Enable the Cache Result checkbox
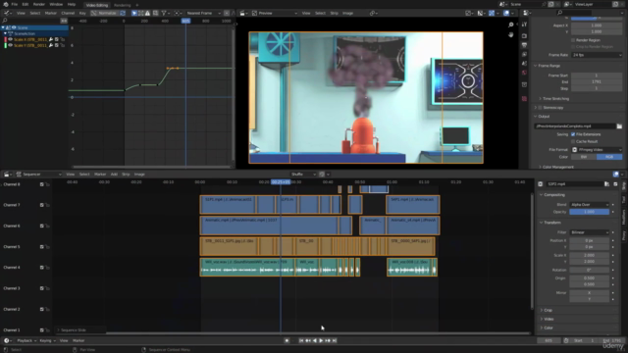This screenshot has height=353, width=628. [573, 141]
